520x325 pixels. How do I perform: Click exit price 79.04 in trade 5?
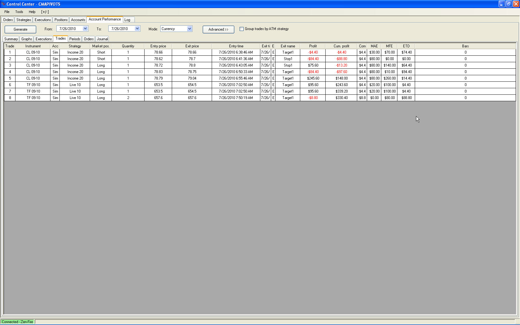click(x=192, y=78)
